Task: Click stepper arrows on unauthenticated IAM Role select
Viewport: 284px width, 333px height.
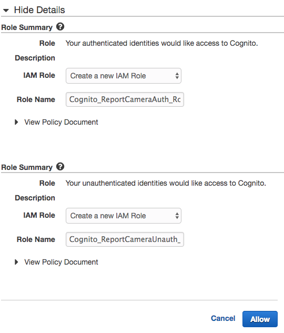Action: 177,216
